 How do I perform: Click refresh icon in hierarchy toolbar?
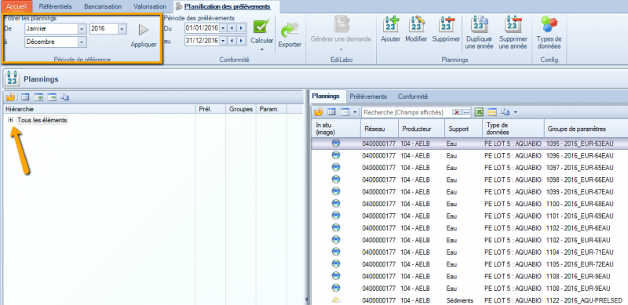pyautogui.click(x=10, y=97)
